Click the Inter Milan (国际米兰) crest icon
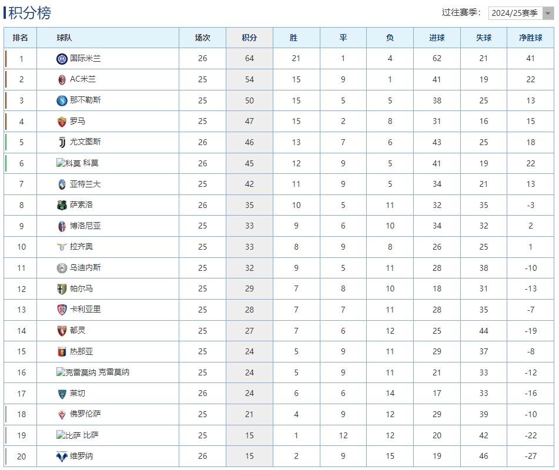559x470 pixels. (x=62, y=59)
